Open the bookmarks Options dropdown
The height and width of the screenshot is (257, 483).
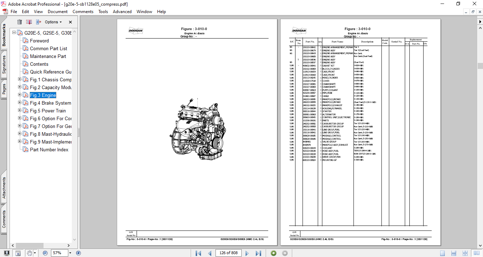pos(53,22)
